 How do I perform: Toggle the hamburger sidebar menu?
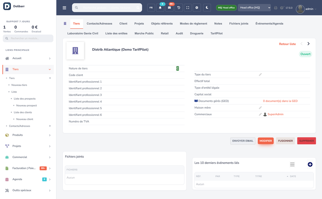(64, 8)
